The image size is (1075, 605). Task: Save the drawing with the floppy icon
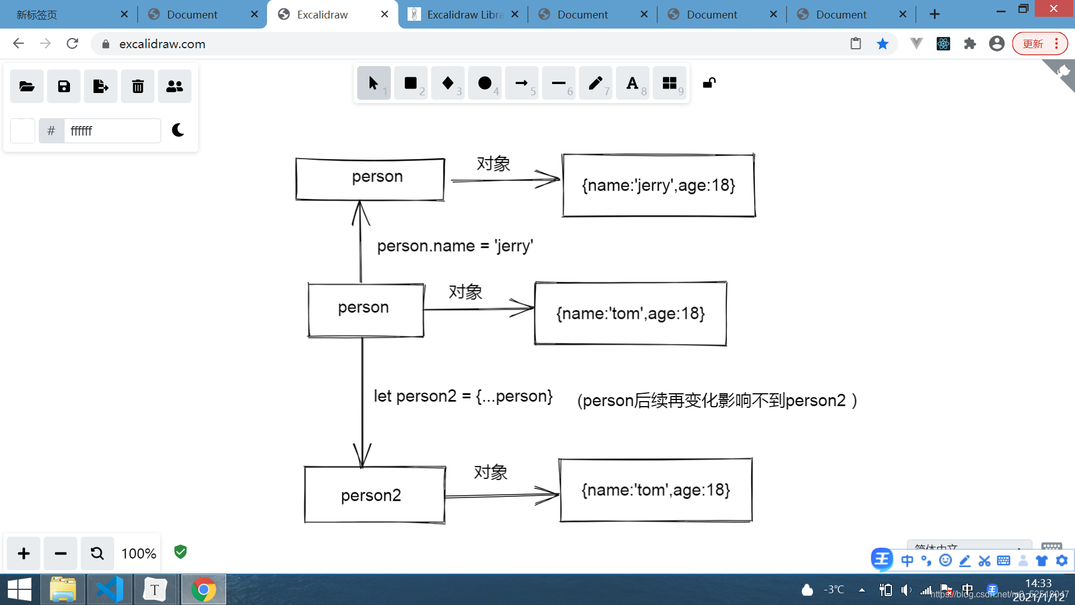coord(64,86)
